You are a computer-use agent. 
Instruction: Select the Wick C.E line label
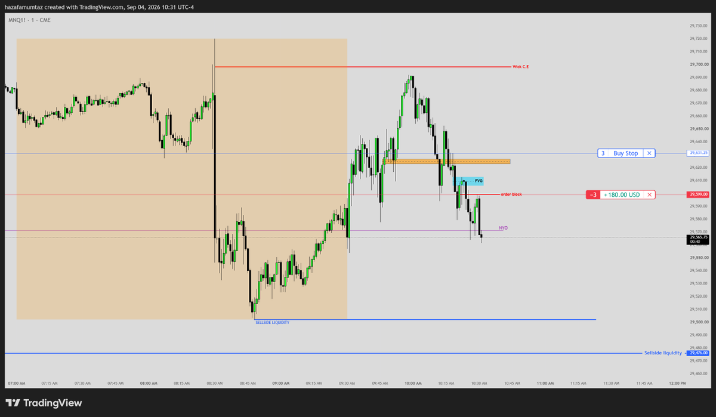pyautogui.click(x=520, y=67)
